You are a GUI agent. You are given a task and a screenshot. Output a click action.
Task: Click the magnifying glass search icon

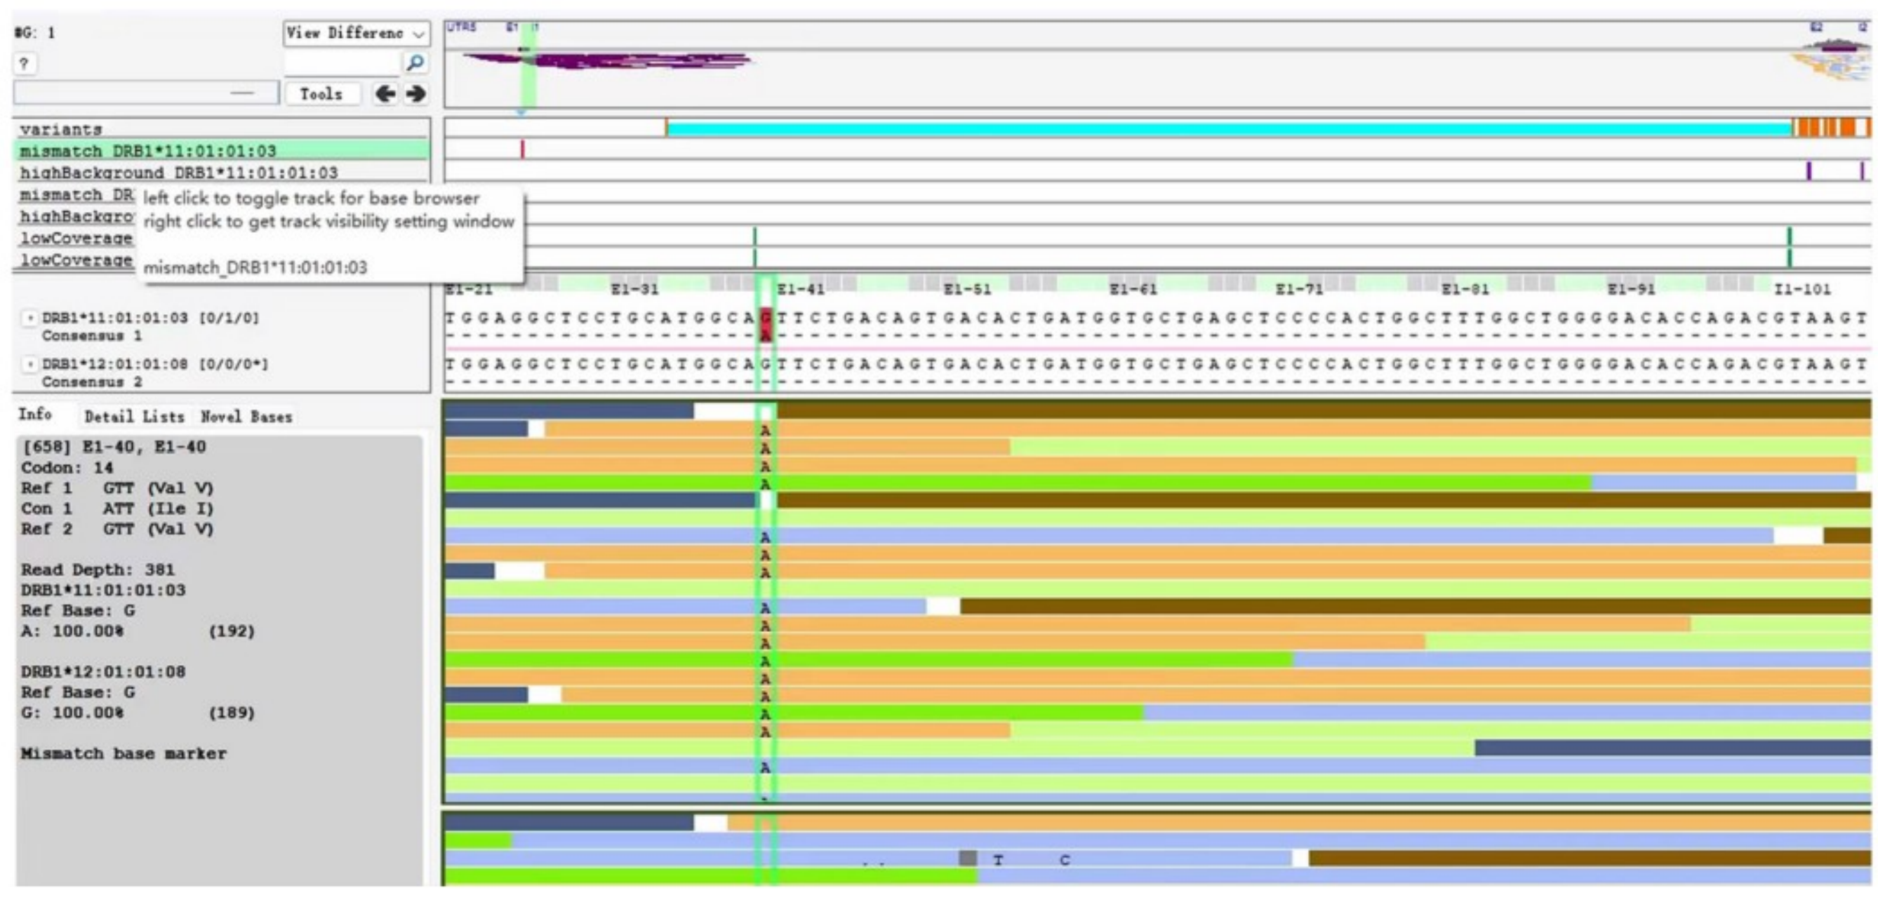click(x=415, y=63)
